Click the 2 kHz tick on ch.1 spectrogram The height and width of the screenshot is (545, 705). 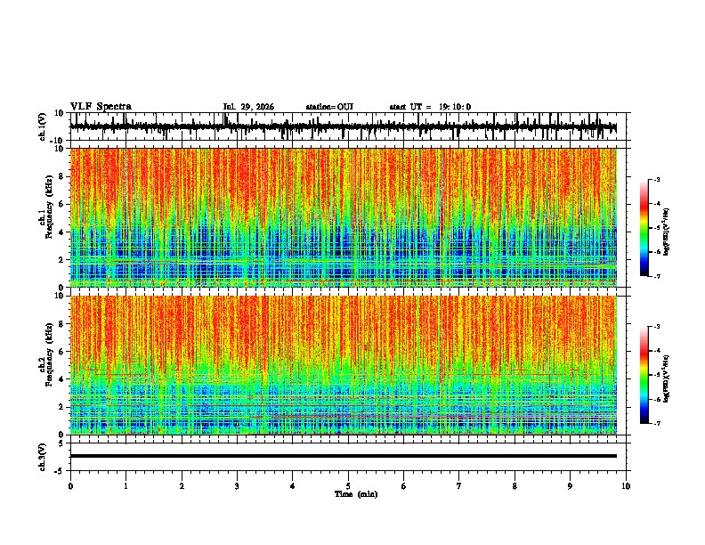(x=61, y=259)
